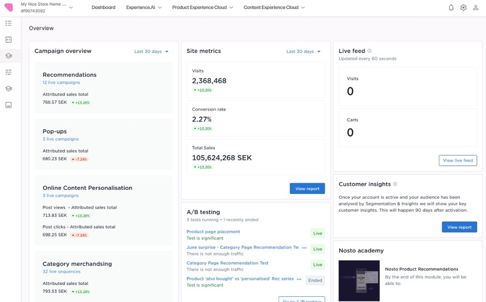The width and height of the screenshot is (486, 302).
Task: Open Site metrics' Last 30 days dropdown
Action: coord(301,51)
